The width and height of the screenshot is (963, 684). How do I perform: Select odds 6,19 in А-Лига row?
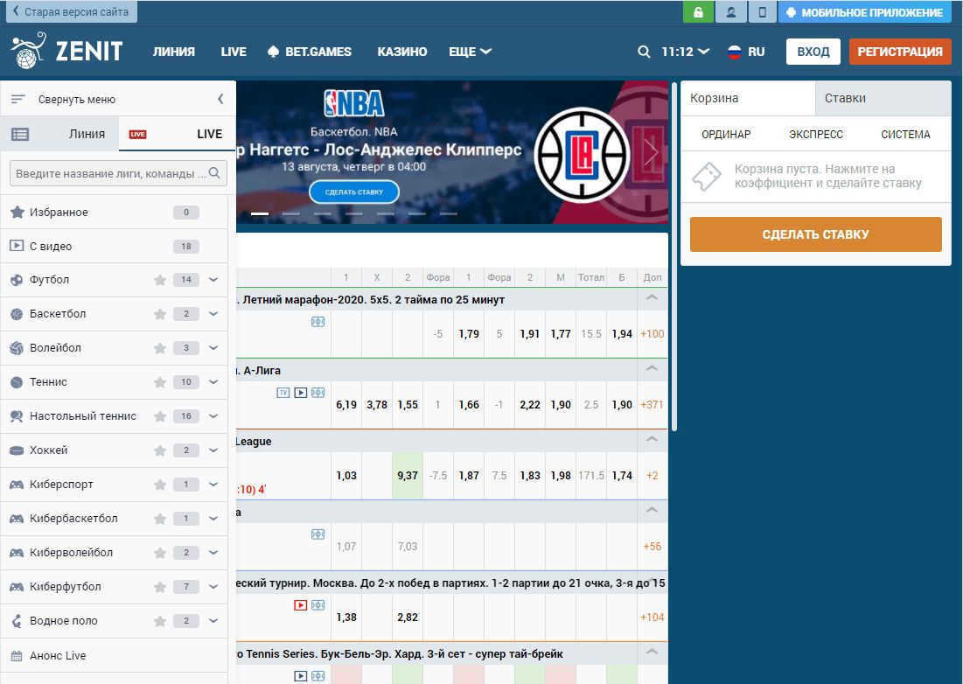tap(346, 405)
